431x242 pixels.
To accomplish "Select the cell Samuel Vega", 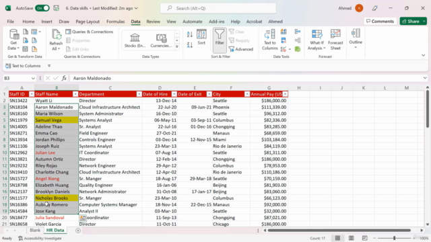I will [x=57, y=120].
